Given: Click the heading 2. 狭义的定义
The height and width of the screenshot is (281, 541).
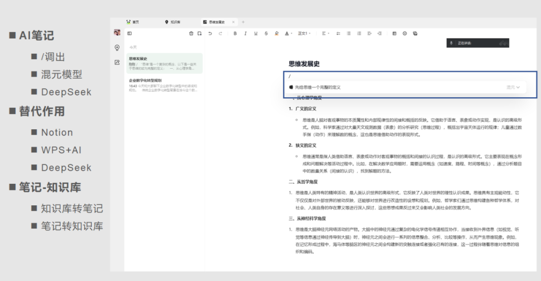Looking at the screenshot, I should (303, 145).
